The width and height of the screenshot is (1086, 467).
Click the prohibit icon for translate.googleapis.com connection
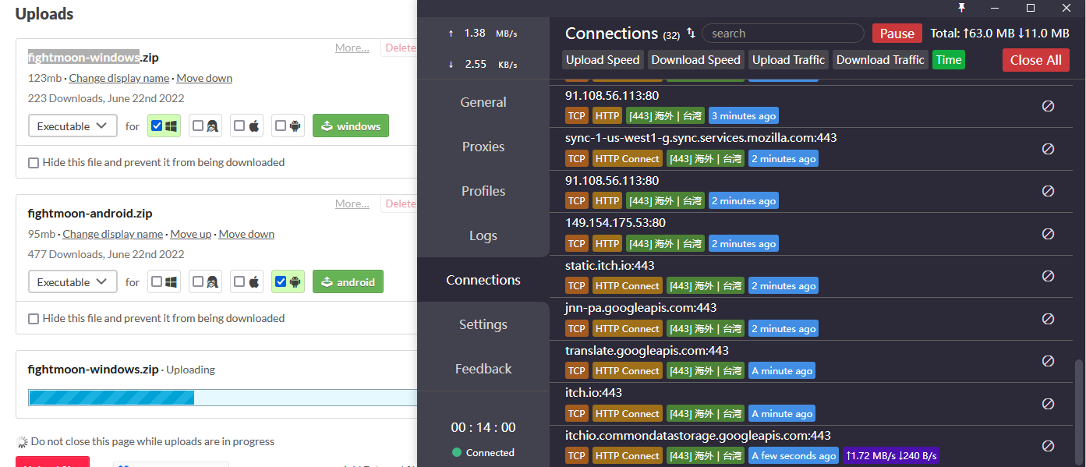[x=1048, y=361]
